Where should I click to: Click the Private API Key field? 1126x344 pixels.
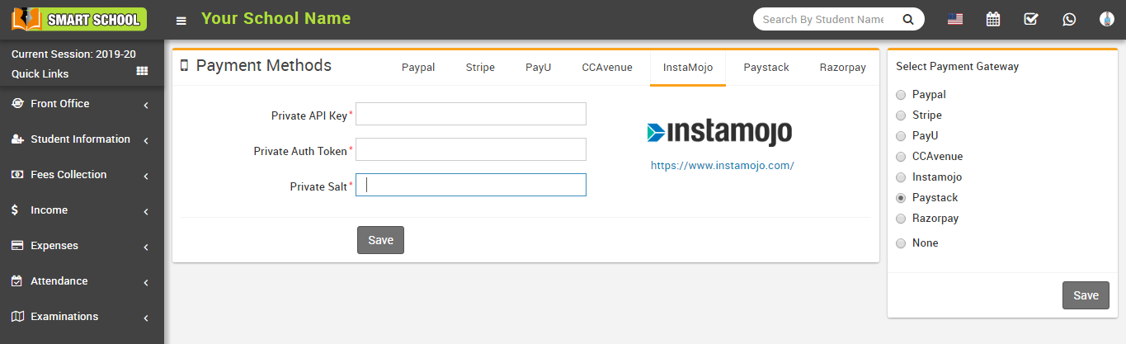470,114
